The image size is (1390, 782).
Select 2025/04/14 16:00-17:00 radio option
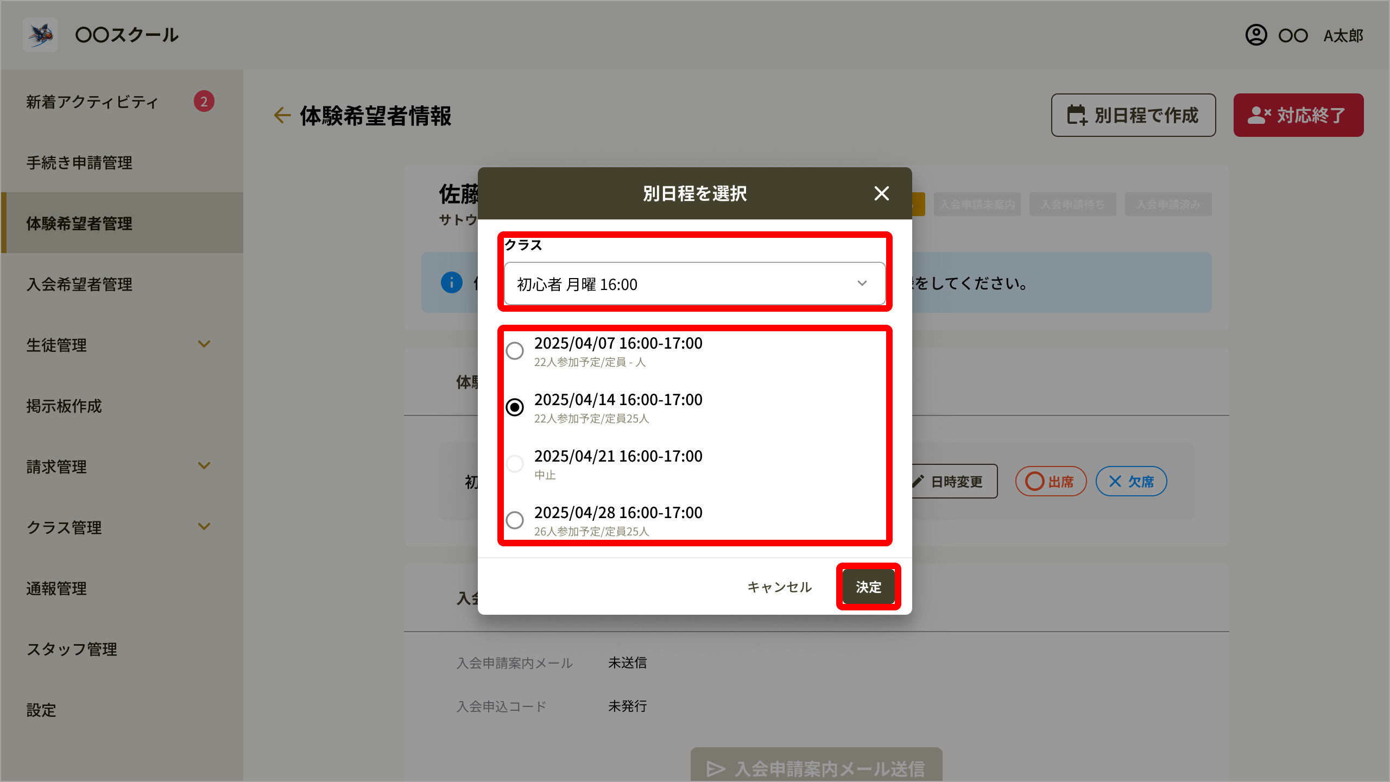(x=515, y=407)
